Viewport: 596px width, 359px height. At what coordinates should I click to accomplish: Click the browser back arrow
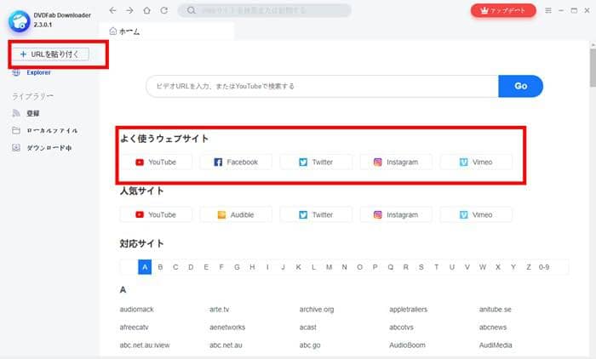[113, 11]
